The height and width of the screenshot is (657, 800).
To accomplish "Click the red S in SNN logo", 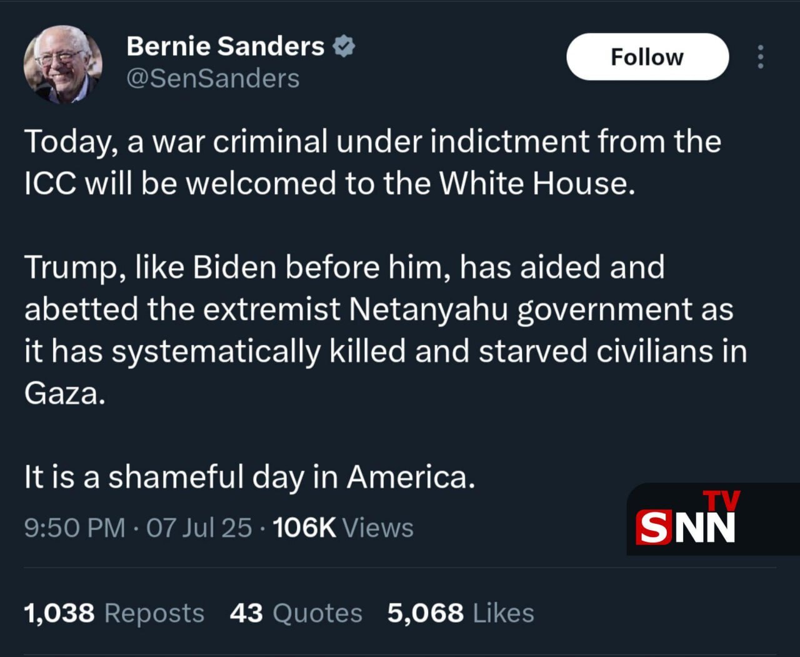I will point(653,528).
